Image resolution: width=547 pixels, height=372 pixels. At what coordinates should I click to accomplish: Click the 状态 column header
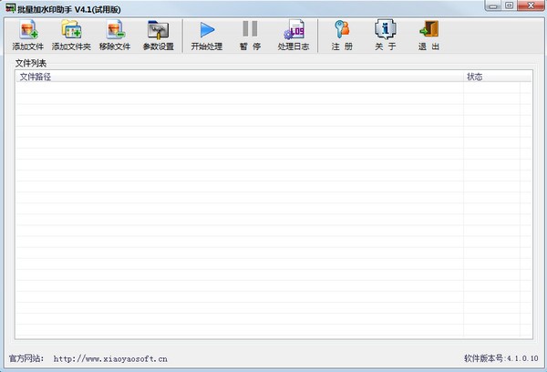[475, 77]
